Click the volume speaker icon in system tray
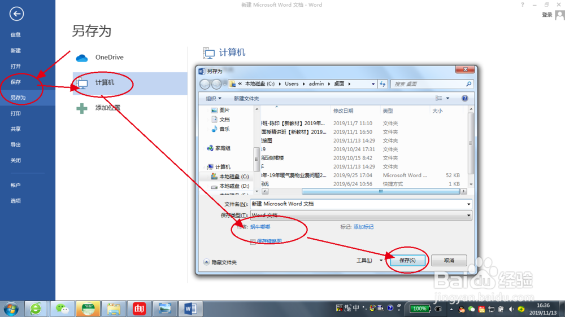 tap(511, 309)
